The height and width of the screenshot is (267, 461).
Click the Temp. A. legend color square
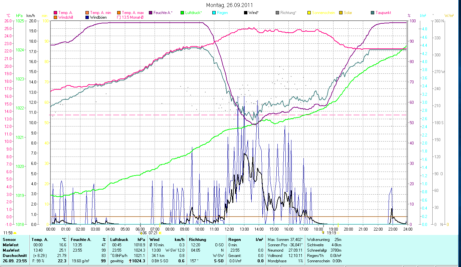(55, 13)
